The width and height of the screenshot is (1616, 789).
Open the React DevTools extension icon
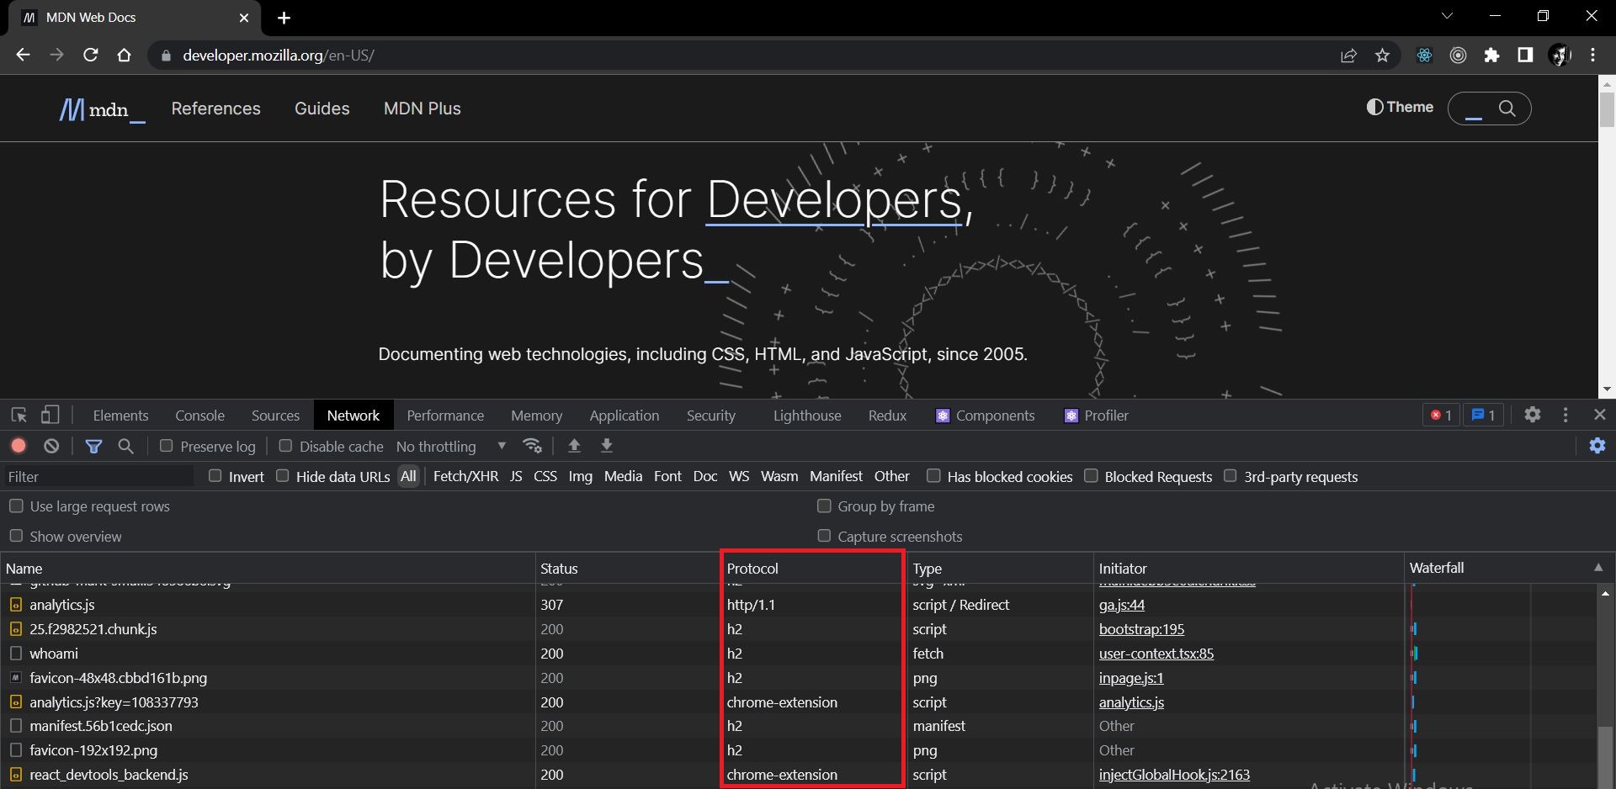(1424, 56)
